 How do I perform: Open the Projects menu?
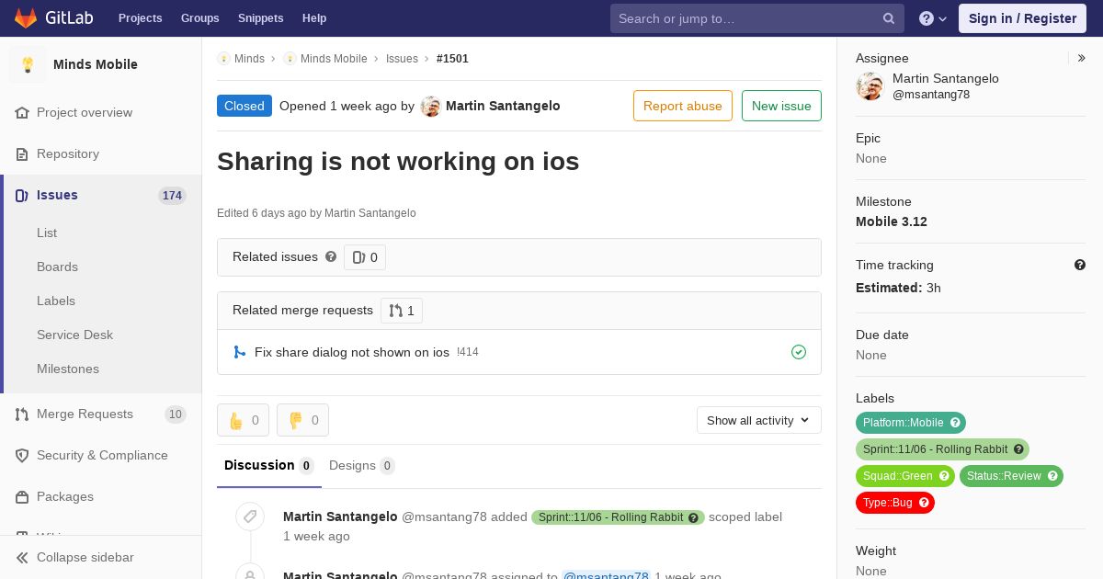(x=141, y=18)
